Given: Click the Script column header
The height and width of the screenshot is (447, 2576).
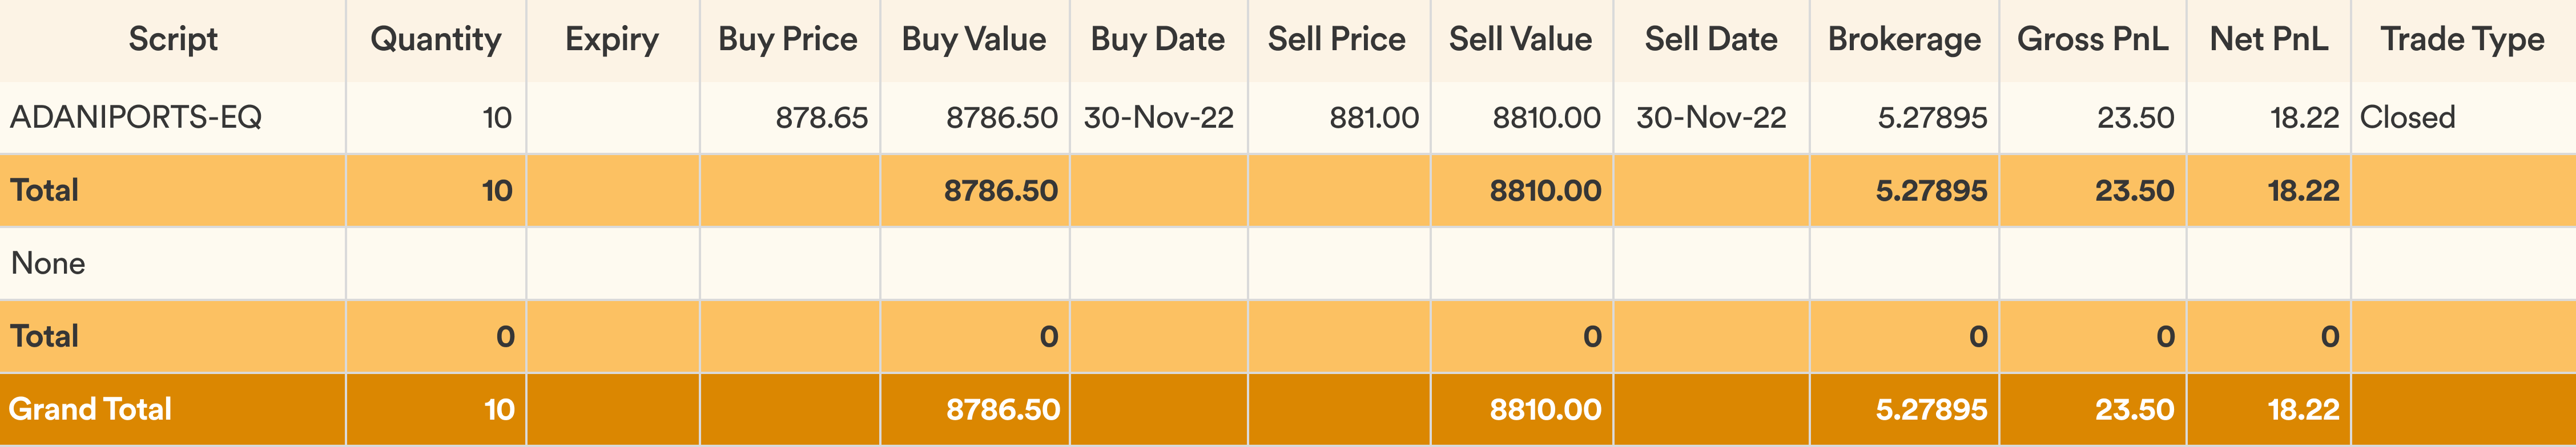Looking at the screenshot, I should coord(173,40).
